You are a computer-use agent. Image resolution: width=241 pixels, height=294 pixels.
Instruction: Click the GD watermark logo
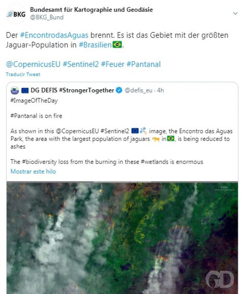(219, 279)
